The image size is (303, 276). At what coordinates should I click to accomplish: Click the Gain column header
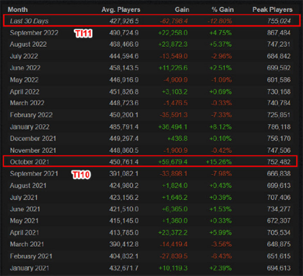pos(182,10)
